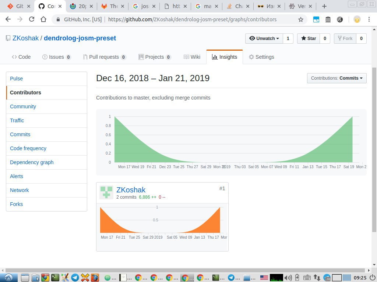Open Forks in the sidebar

(x=16, y=204)
